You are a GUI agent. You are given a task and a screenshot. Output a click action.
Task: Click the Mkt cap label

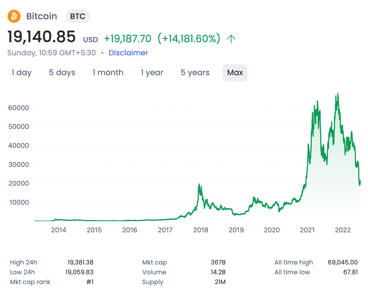154,263
